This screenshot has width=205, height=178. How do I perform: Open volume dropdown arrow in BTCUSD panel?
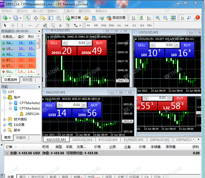pyautogui.click(x=65, y=43)
